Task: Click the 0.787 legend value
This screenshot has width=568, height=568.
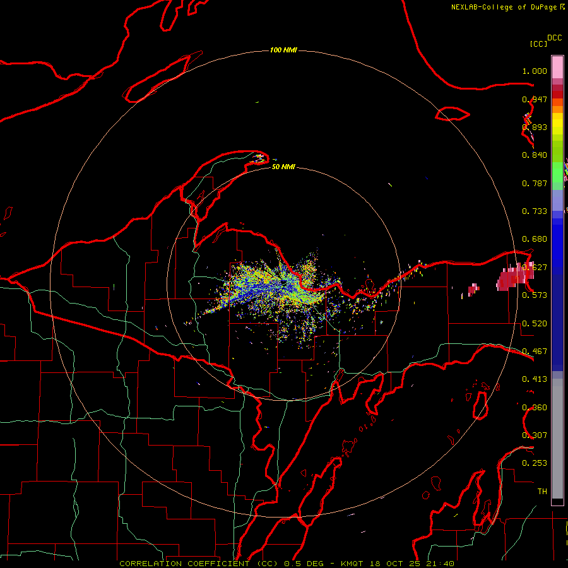Action: [535, 183]
